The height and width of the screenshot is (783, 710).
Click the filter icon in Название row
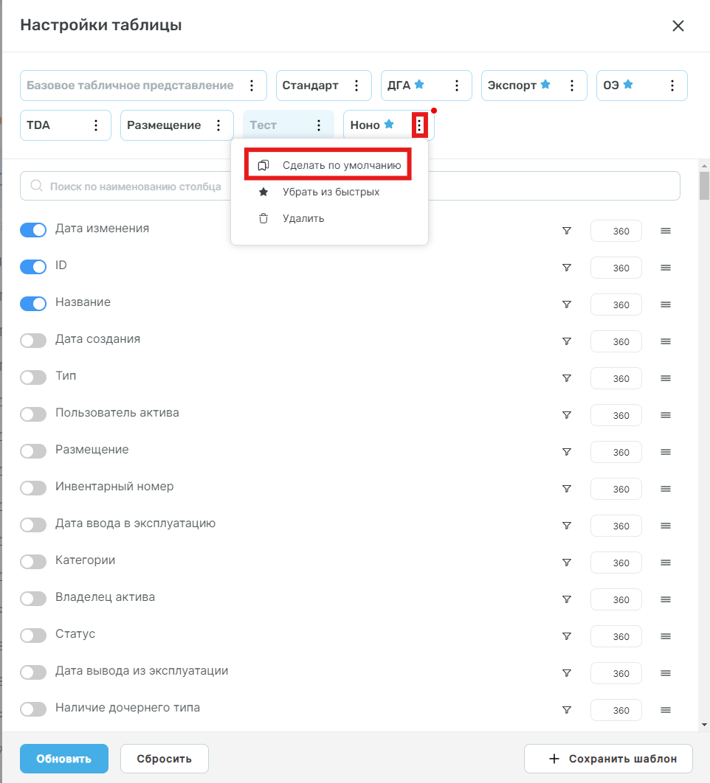(x=567, y=304)
